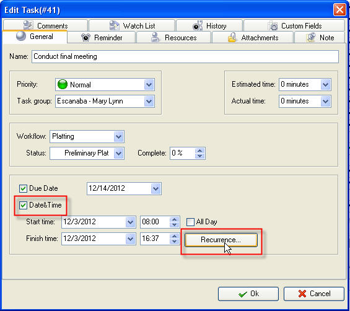Open the Recurrence settings button
This screenshot has height=311, width=350.
(221, 240)
